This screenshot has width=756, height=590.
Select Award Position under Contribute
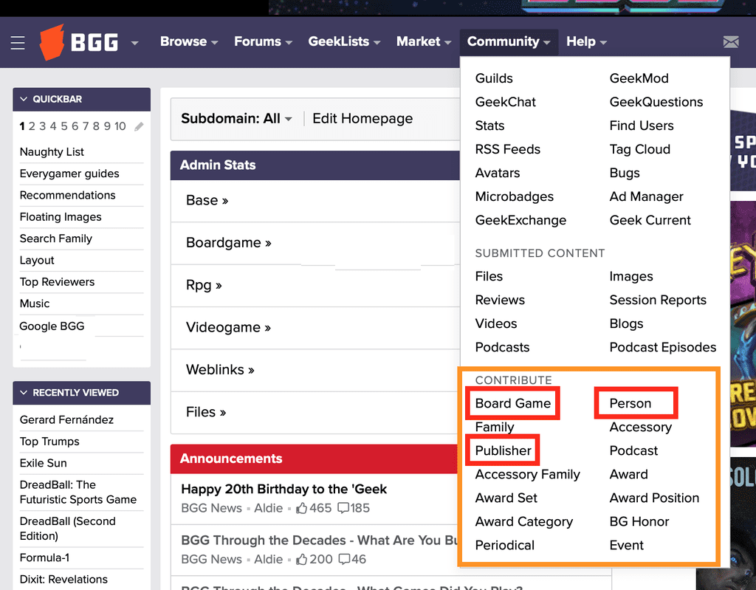[654, 498]
